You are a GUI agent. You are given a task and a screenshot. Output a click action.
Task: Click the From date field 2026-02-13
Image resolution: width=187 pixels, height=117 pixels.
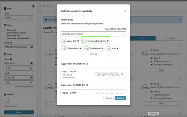[x=17, y=63]
